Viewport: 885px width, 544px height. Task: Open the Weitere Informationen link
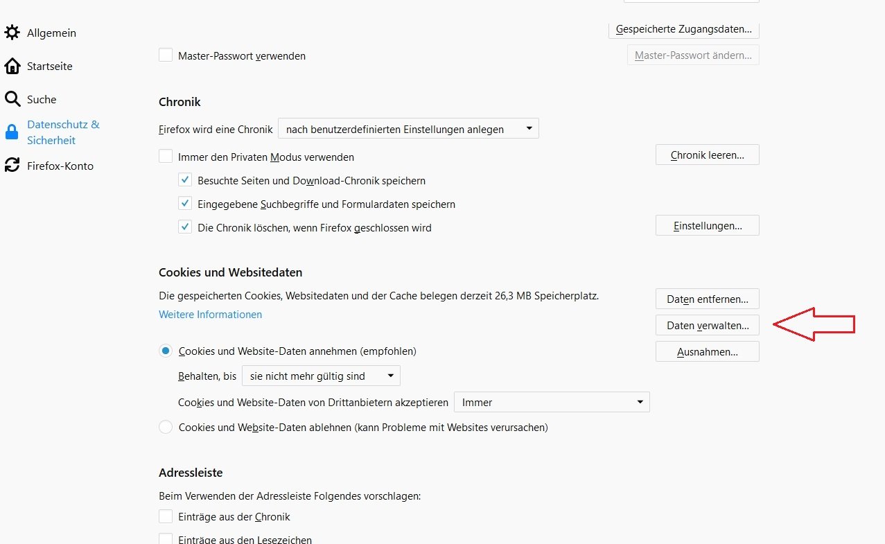pyautogui.click(x=210, y=315)
